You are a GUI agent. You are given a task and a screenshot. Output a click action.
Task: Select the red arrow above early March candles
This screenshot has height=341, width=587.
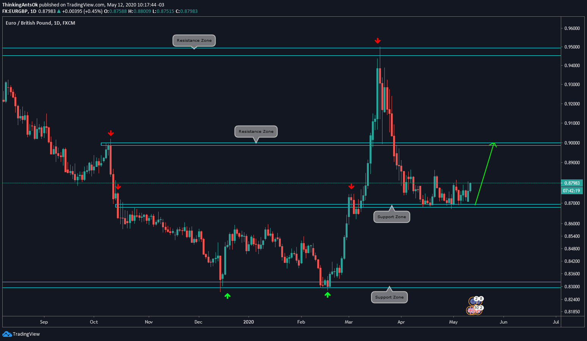[x=351, y=186]
